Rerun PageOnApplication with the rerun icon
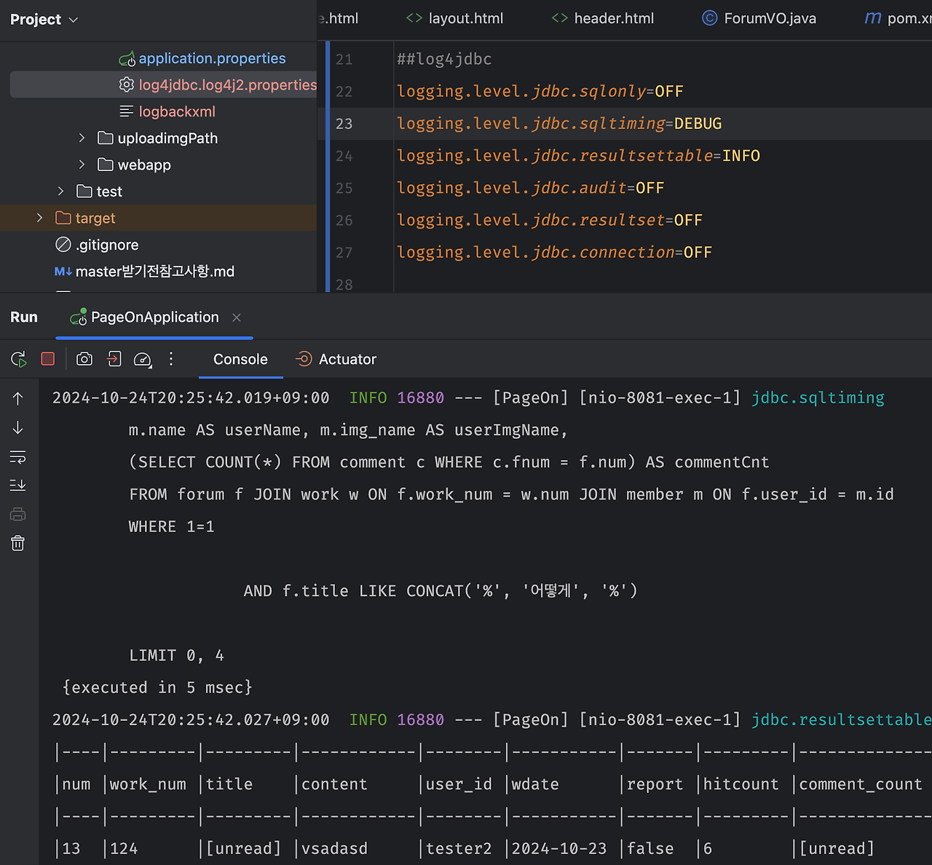The width and height of the screenshot is (932, 865). click(19, 359)
